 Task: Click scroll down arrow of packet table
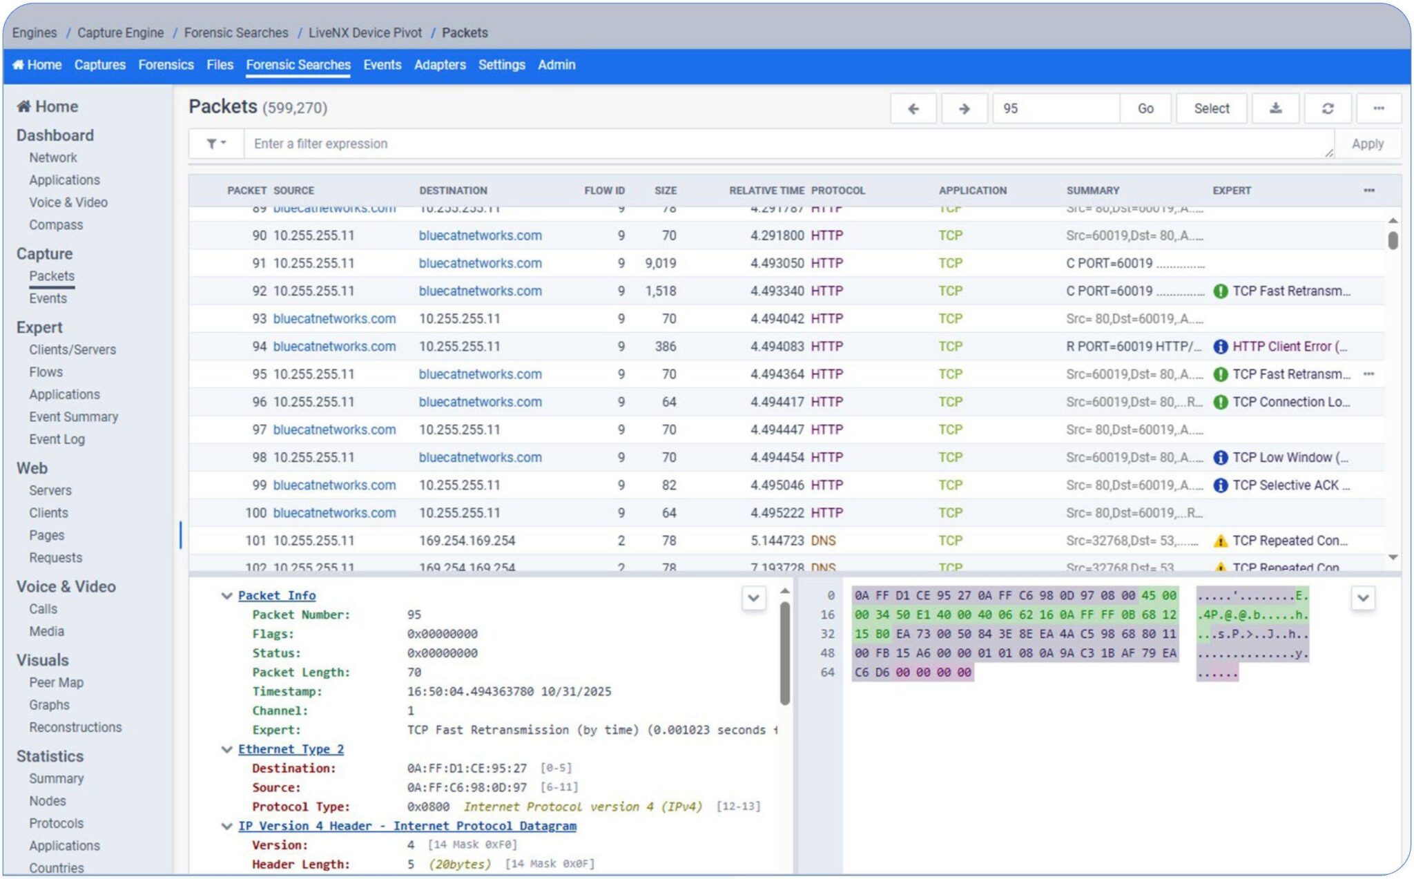1393,557
